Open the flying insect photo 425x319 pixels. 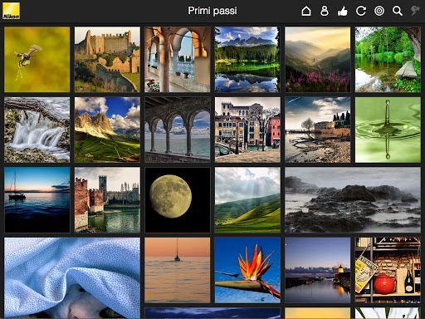click(37, 59)
